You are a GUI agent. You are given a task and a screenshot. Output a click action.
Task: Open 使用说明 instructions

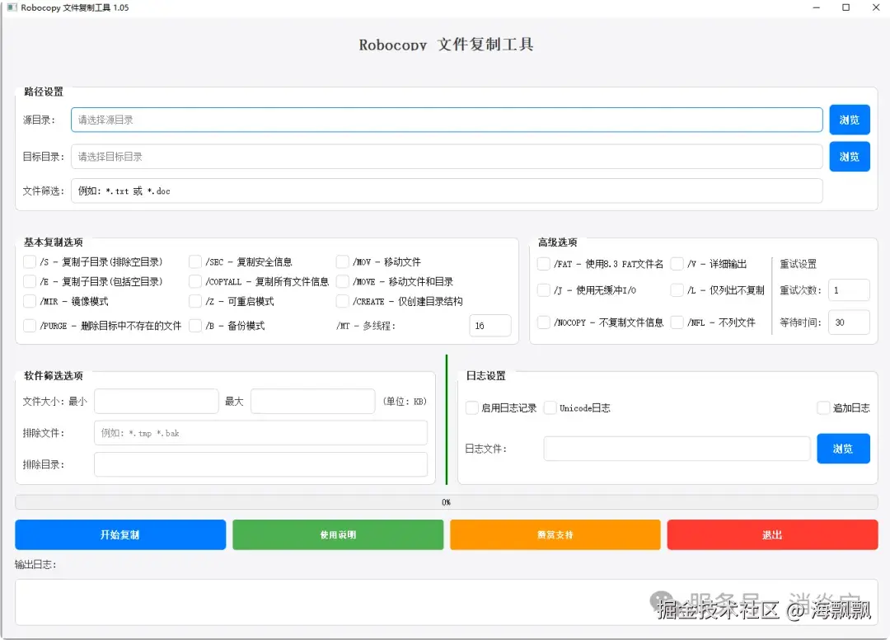(338, 534)
